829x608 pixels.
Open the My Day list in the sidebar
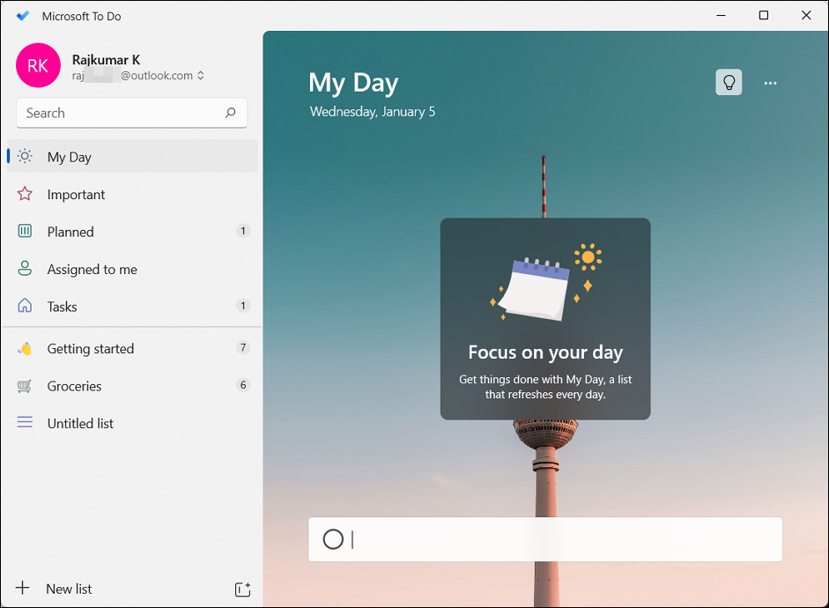(x=132, y=157)
